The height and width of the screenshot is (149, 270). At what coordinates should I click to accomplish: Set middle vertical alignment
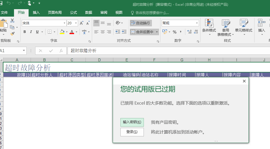click(103, 23)
